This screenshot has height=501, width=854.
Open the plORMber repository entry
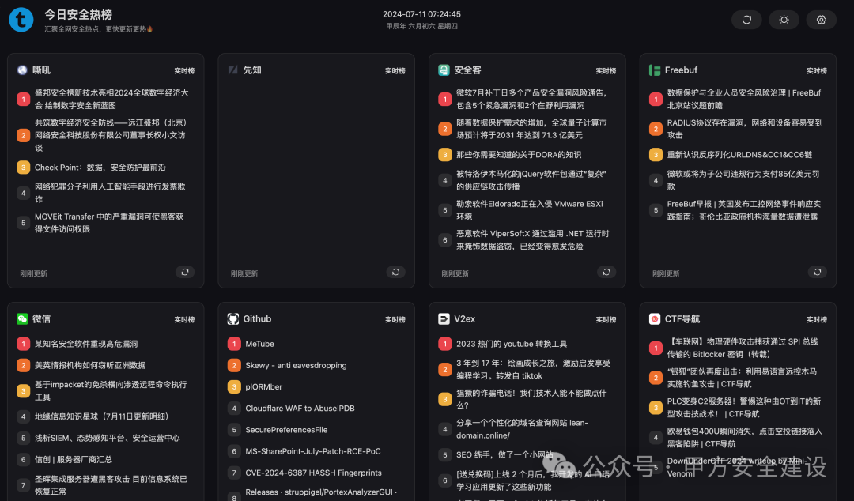pos(263,386)
